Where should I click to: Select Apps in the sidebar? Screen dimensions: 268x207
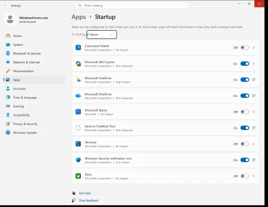[x=34, y=80]
